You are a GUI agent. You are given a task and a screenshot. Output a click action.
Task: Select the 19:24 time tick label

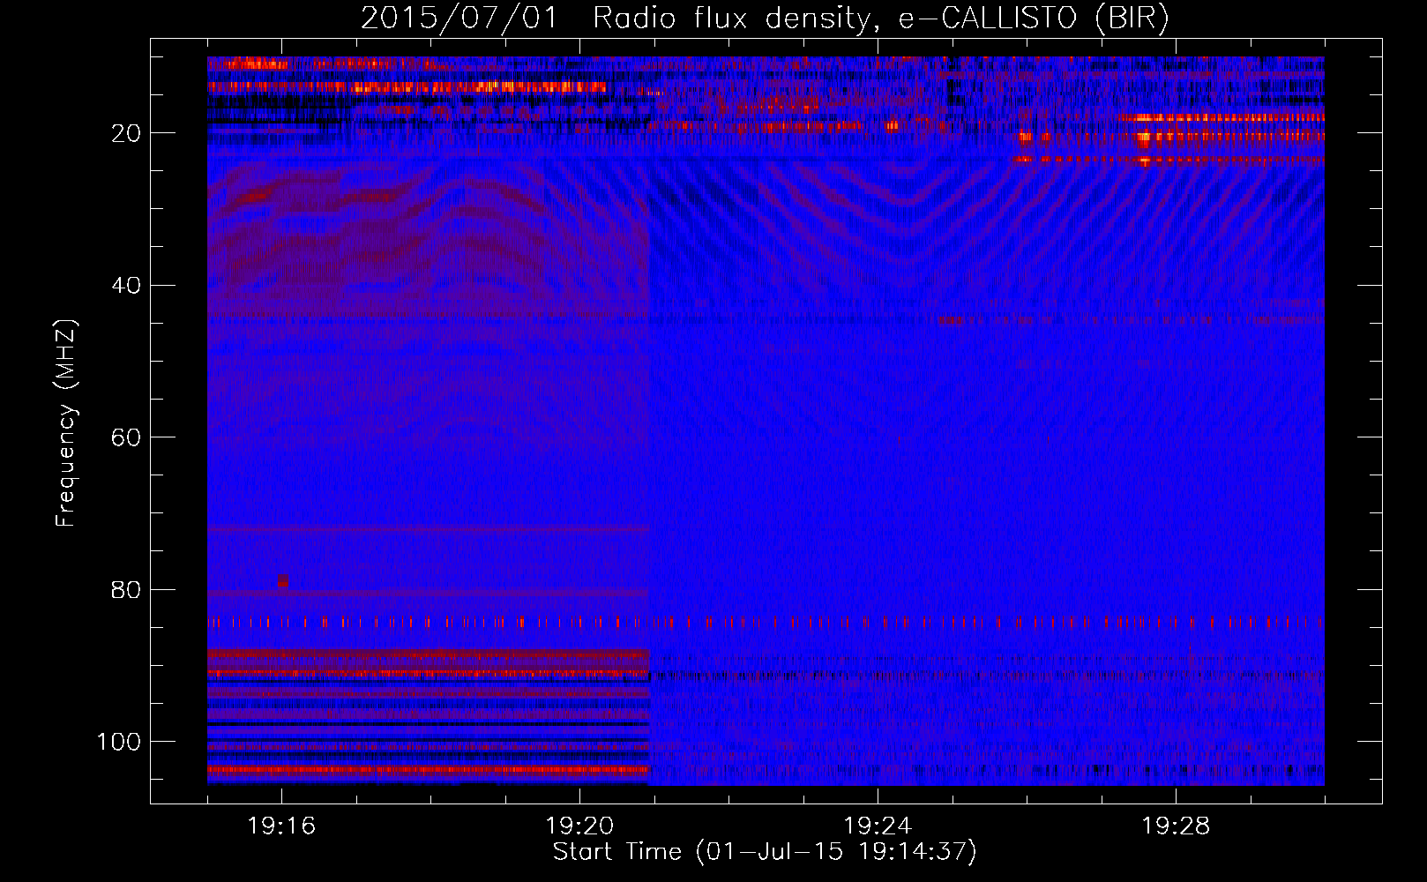(878, 826)
